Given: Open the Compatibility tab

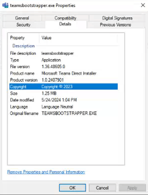Looking at the screenshot, I should pos(65,18).
